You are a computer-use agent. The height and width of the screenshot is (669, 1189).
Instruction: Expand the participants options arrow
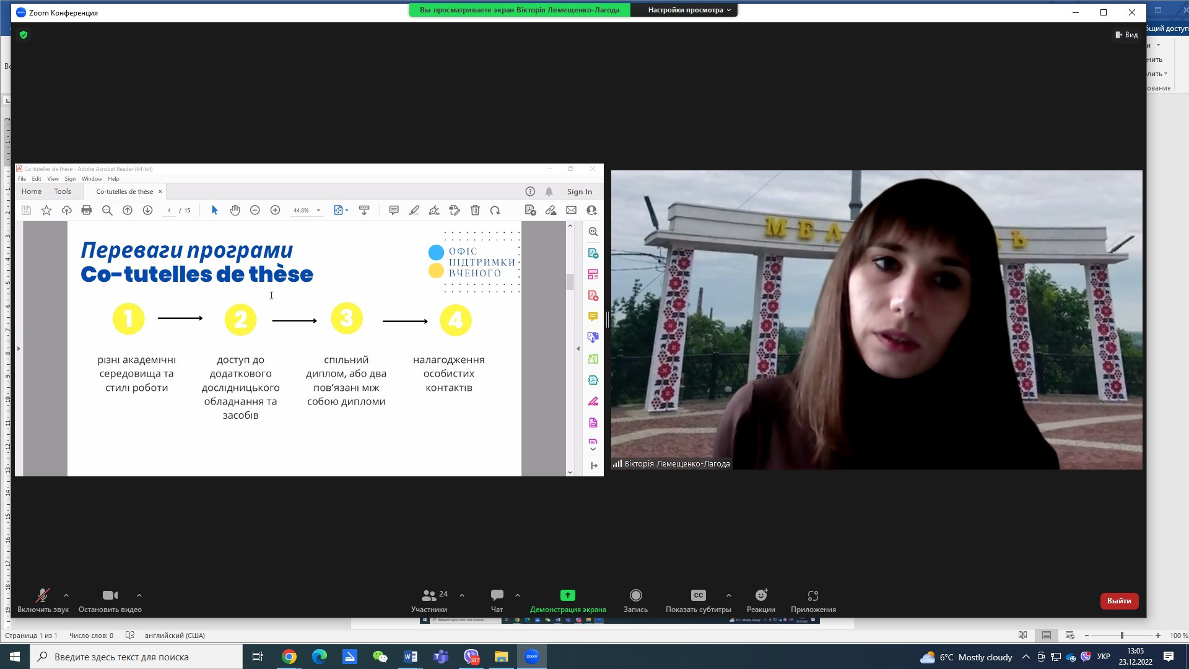pos(462,595)
